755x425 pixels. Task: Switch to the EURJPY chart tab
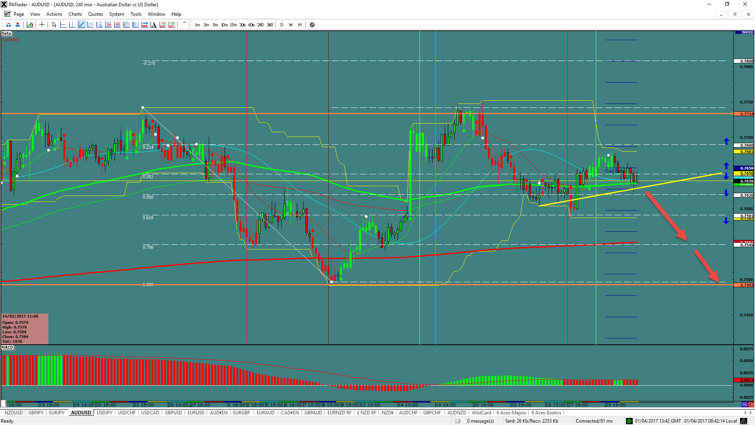pyautogui.click(x=57, y=413)
